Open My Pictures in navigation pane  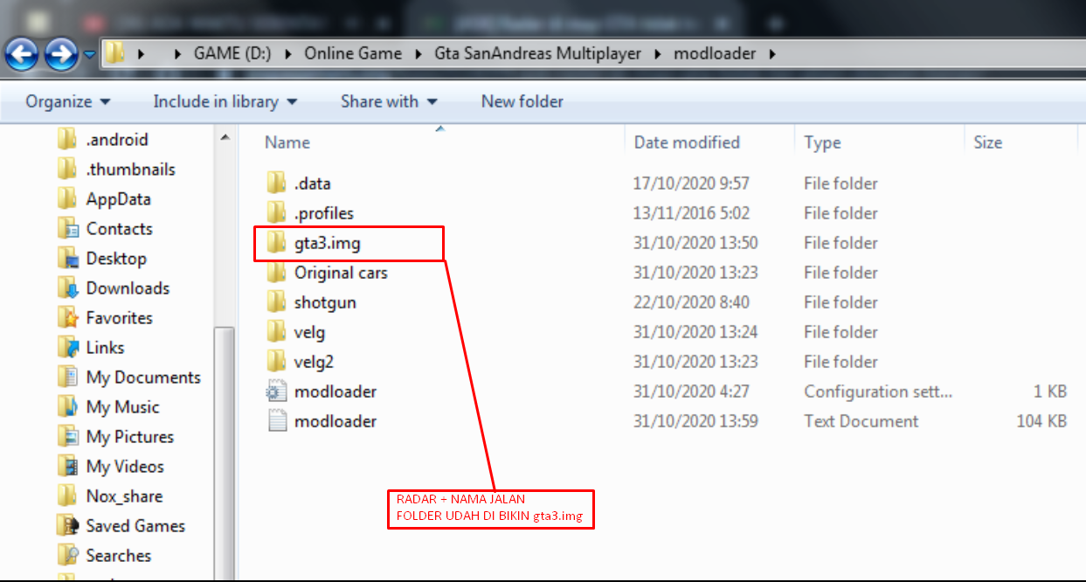[130, 437]
